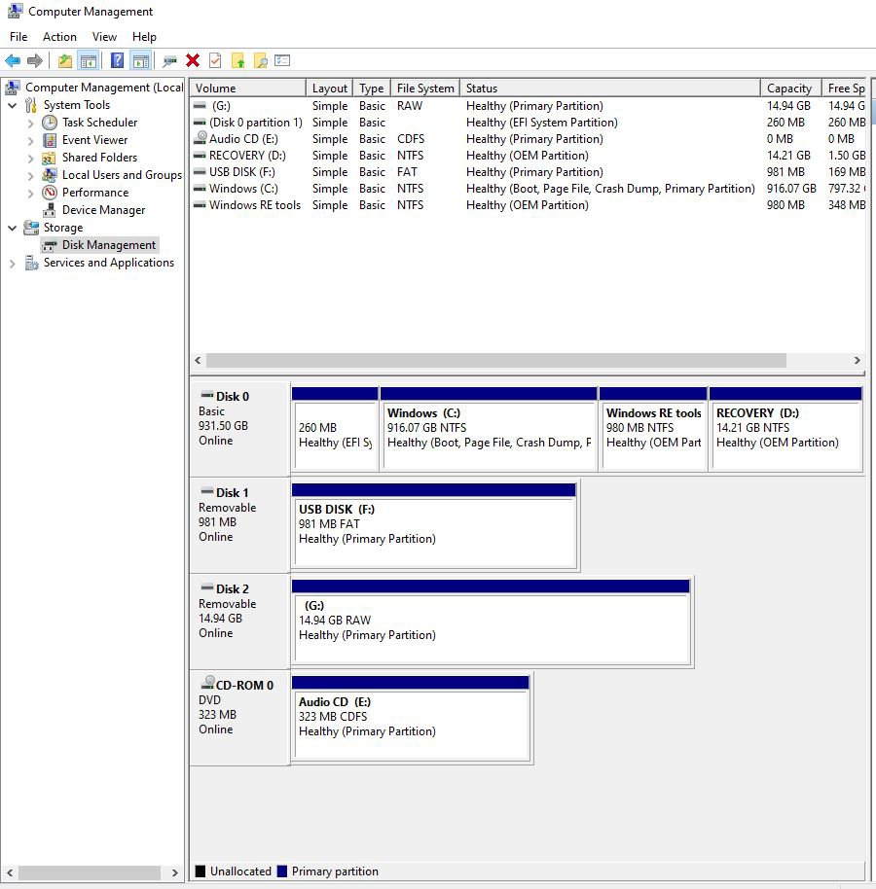Toggle the Show/Hide Console Tree icon
Viewport: 876px width, 889px height.
click(x=89, y=60)
